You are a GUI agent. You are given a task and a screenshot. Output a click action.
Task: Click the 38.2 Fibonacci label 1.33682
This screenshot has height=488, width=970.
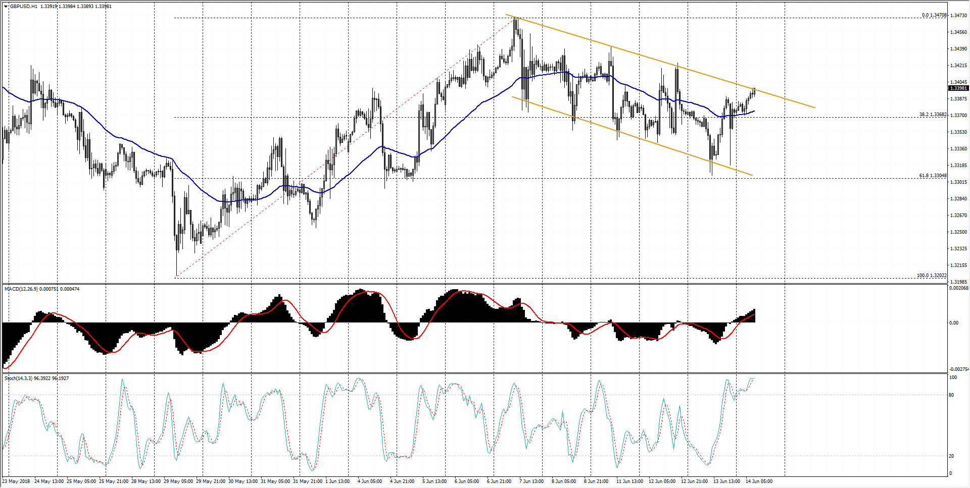tap(933, 115)
